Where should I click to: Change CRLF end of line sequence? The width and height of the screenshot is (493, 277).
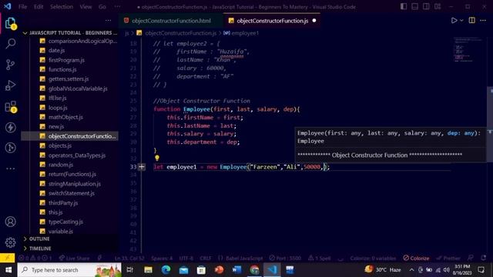(x=206, y=259)
